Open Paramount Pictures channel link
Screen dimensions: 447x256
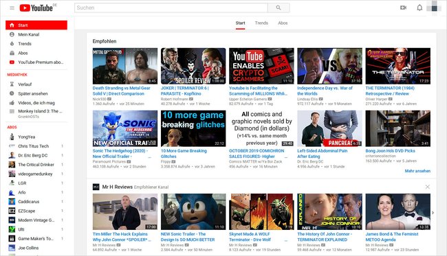[109, 161]
